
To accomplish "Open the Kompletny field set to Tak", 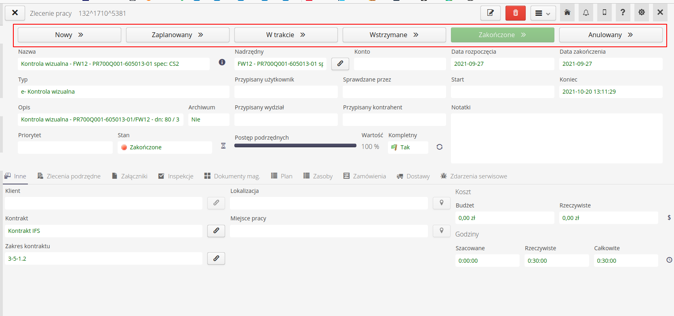I will (x=408, y=147).
